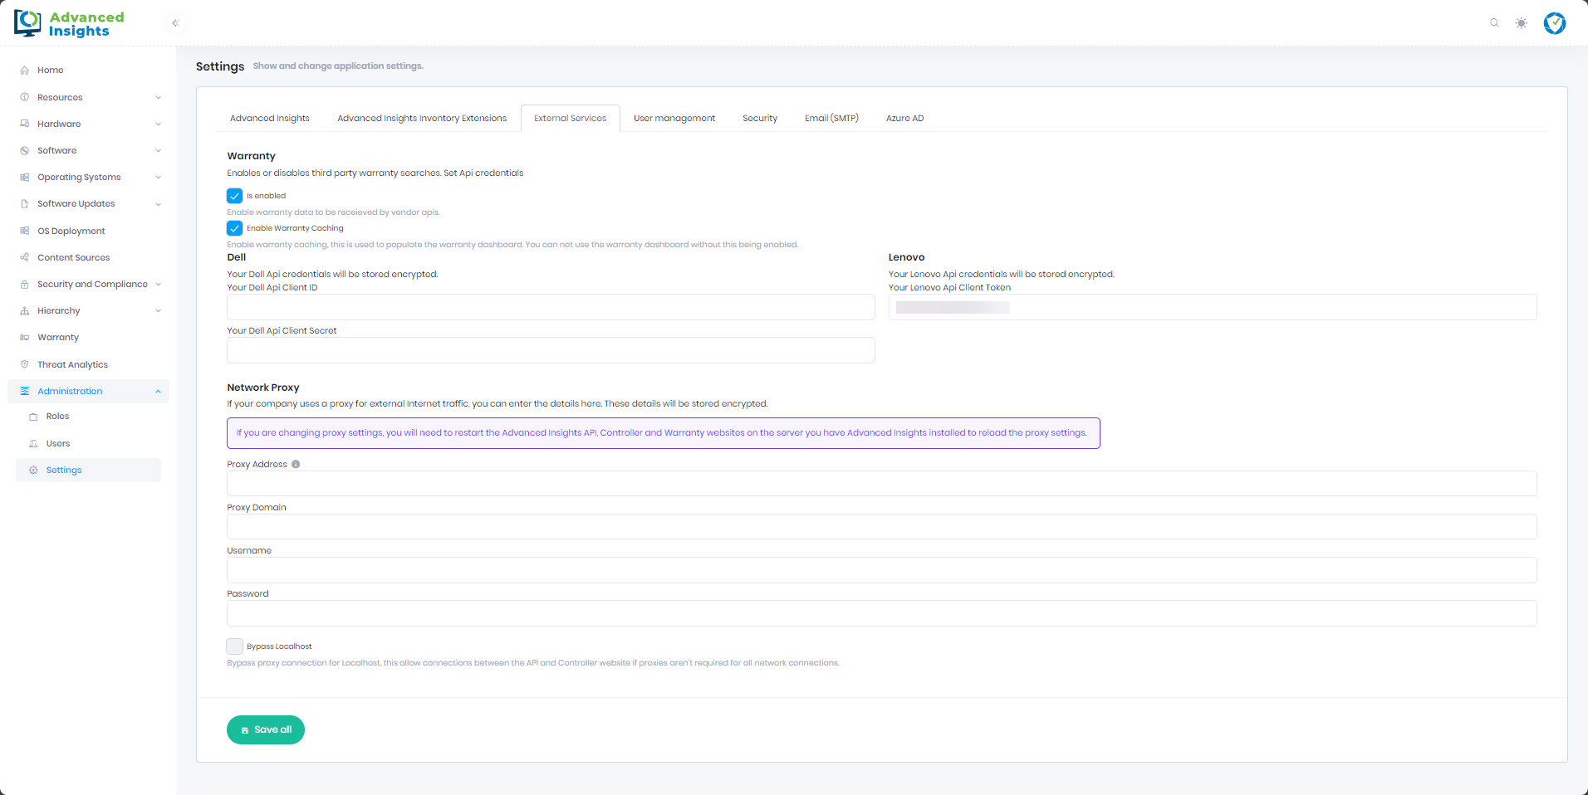Disable the Enable Warranty Caching checkbox
This screenshot has width=1588, height=795.
point(235,228)
